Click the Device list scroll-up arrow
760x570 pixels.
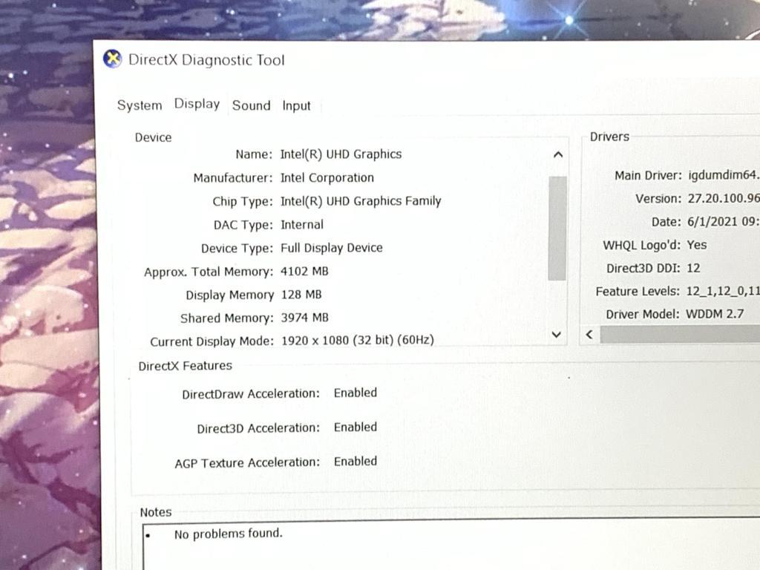(558, 154)
